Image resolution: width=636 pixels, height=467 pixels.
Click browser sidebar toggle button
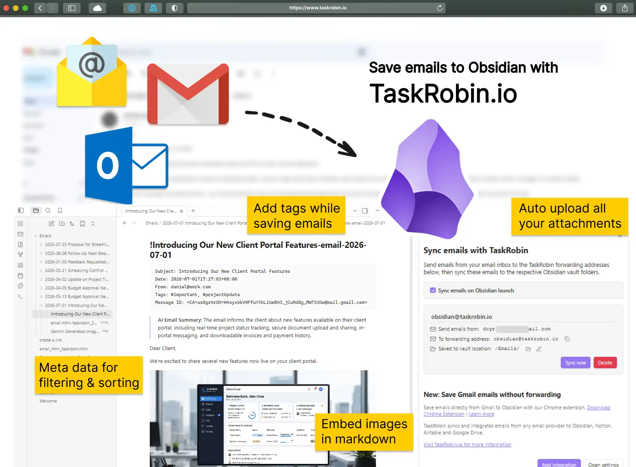[72, 8]
